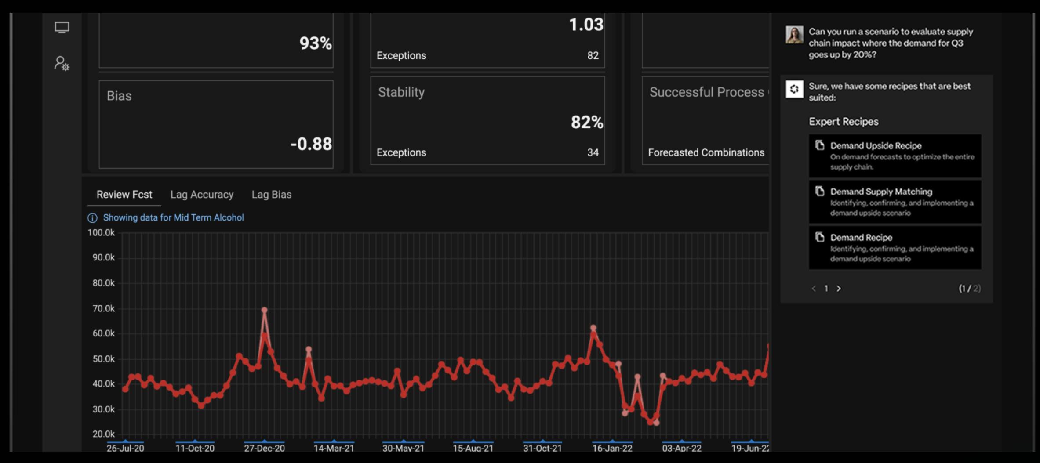Switch to the Lag Bias tab
The height and width of the screenshot is (463, 1040).
point(272,195)
